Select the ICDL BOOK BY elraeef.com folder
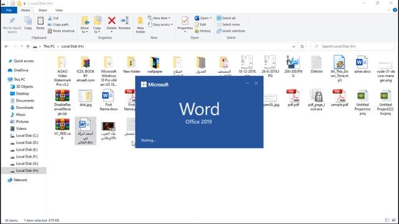 (85, 69)
